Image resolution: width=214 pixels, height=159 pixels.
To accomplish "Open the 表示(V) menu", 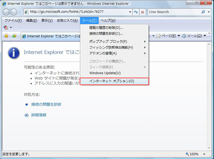I will pyautogui.click(x=47, y=21).
